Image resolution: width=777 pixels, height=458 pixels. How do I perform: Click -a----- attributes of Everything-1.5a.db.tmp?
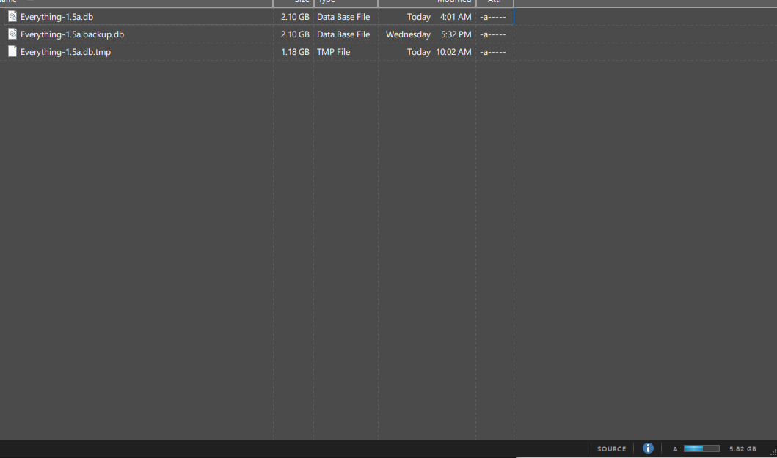coord(493,52)
